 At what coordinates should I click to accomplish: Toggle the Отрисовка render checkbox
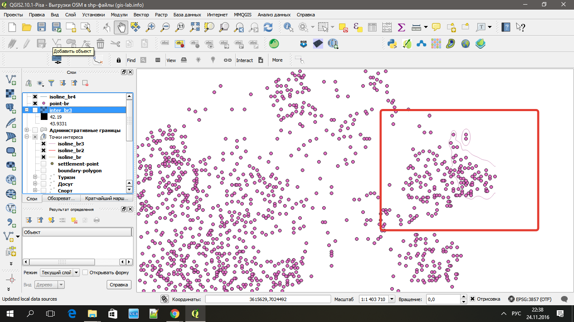473,299
